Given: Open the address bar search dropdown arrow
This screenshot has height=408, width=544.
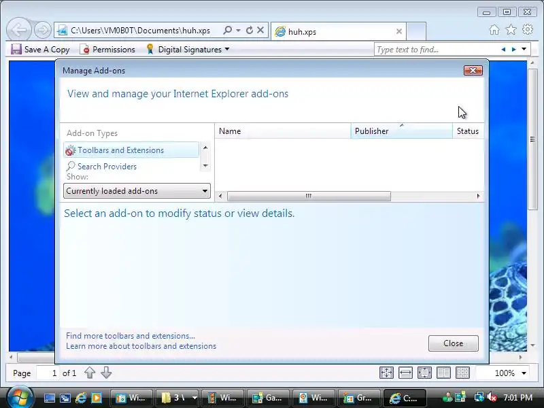Looking at the screenshot, I should coord(239,30).
